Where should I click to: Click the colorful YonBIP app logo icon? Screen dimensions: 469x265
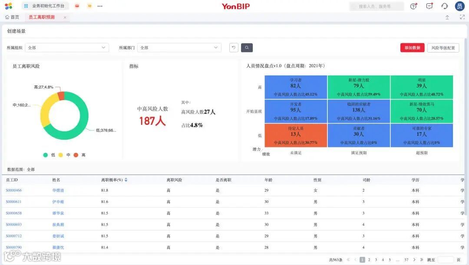(x=8, y=6)
